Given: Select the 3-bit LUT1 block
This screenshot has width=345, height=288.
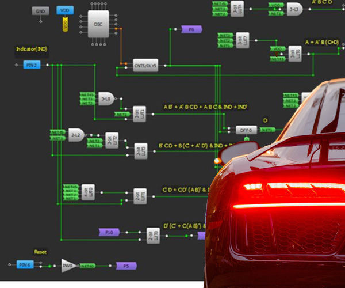Looking at the screenshot, I should (139, 114).
